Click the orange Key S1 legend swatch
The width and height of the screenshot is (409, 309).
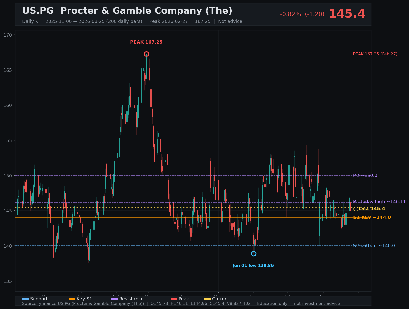72,299
